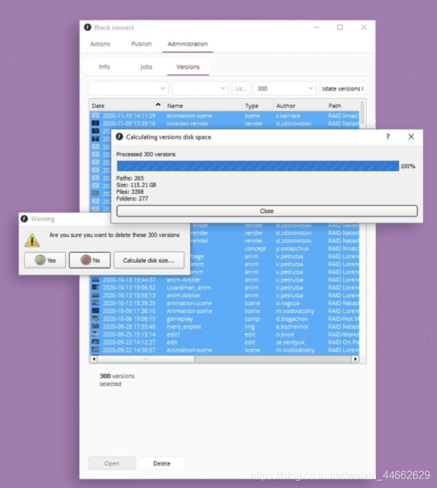The image size is (437, 488).
Task: Click the comp type cell
Action: (x=252, y=319)
